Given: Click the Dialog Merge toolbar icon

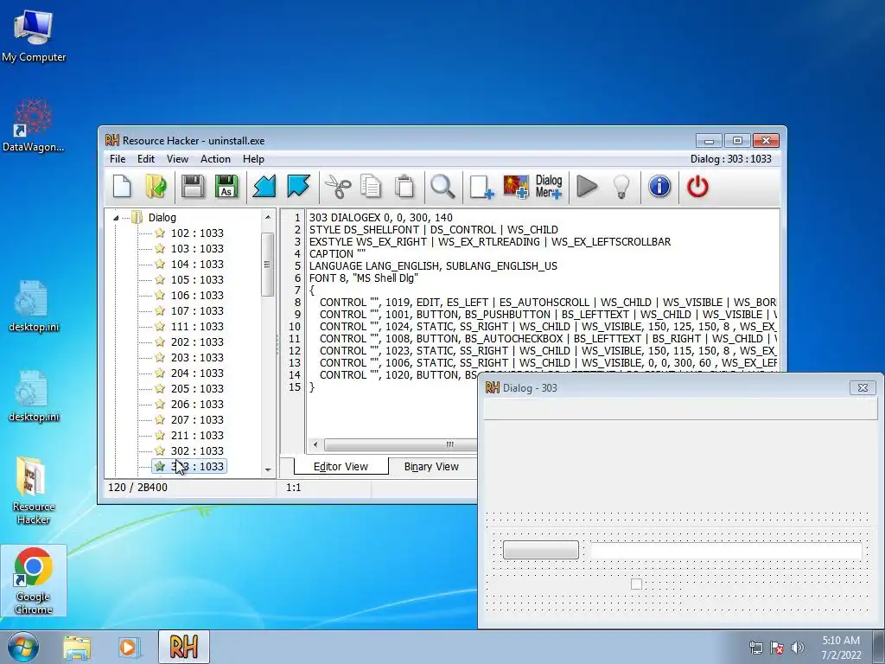Looking at the screenshot, I should [549, 187].
